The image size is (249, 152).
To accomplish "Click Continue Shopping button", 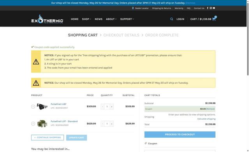I will [x=48, y=138].
